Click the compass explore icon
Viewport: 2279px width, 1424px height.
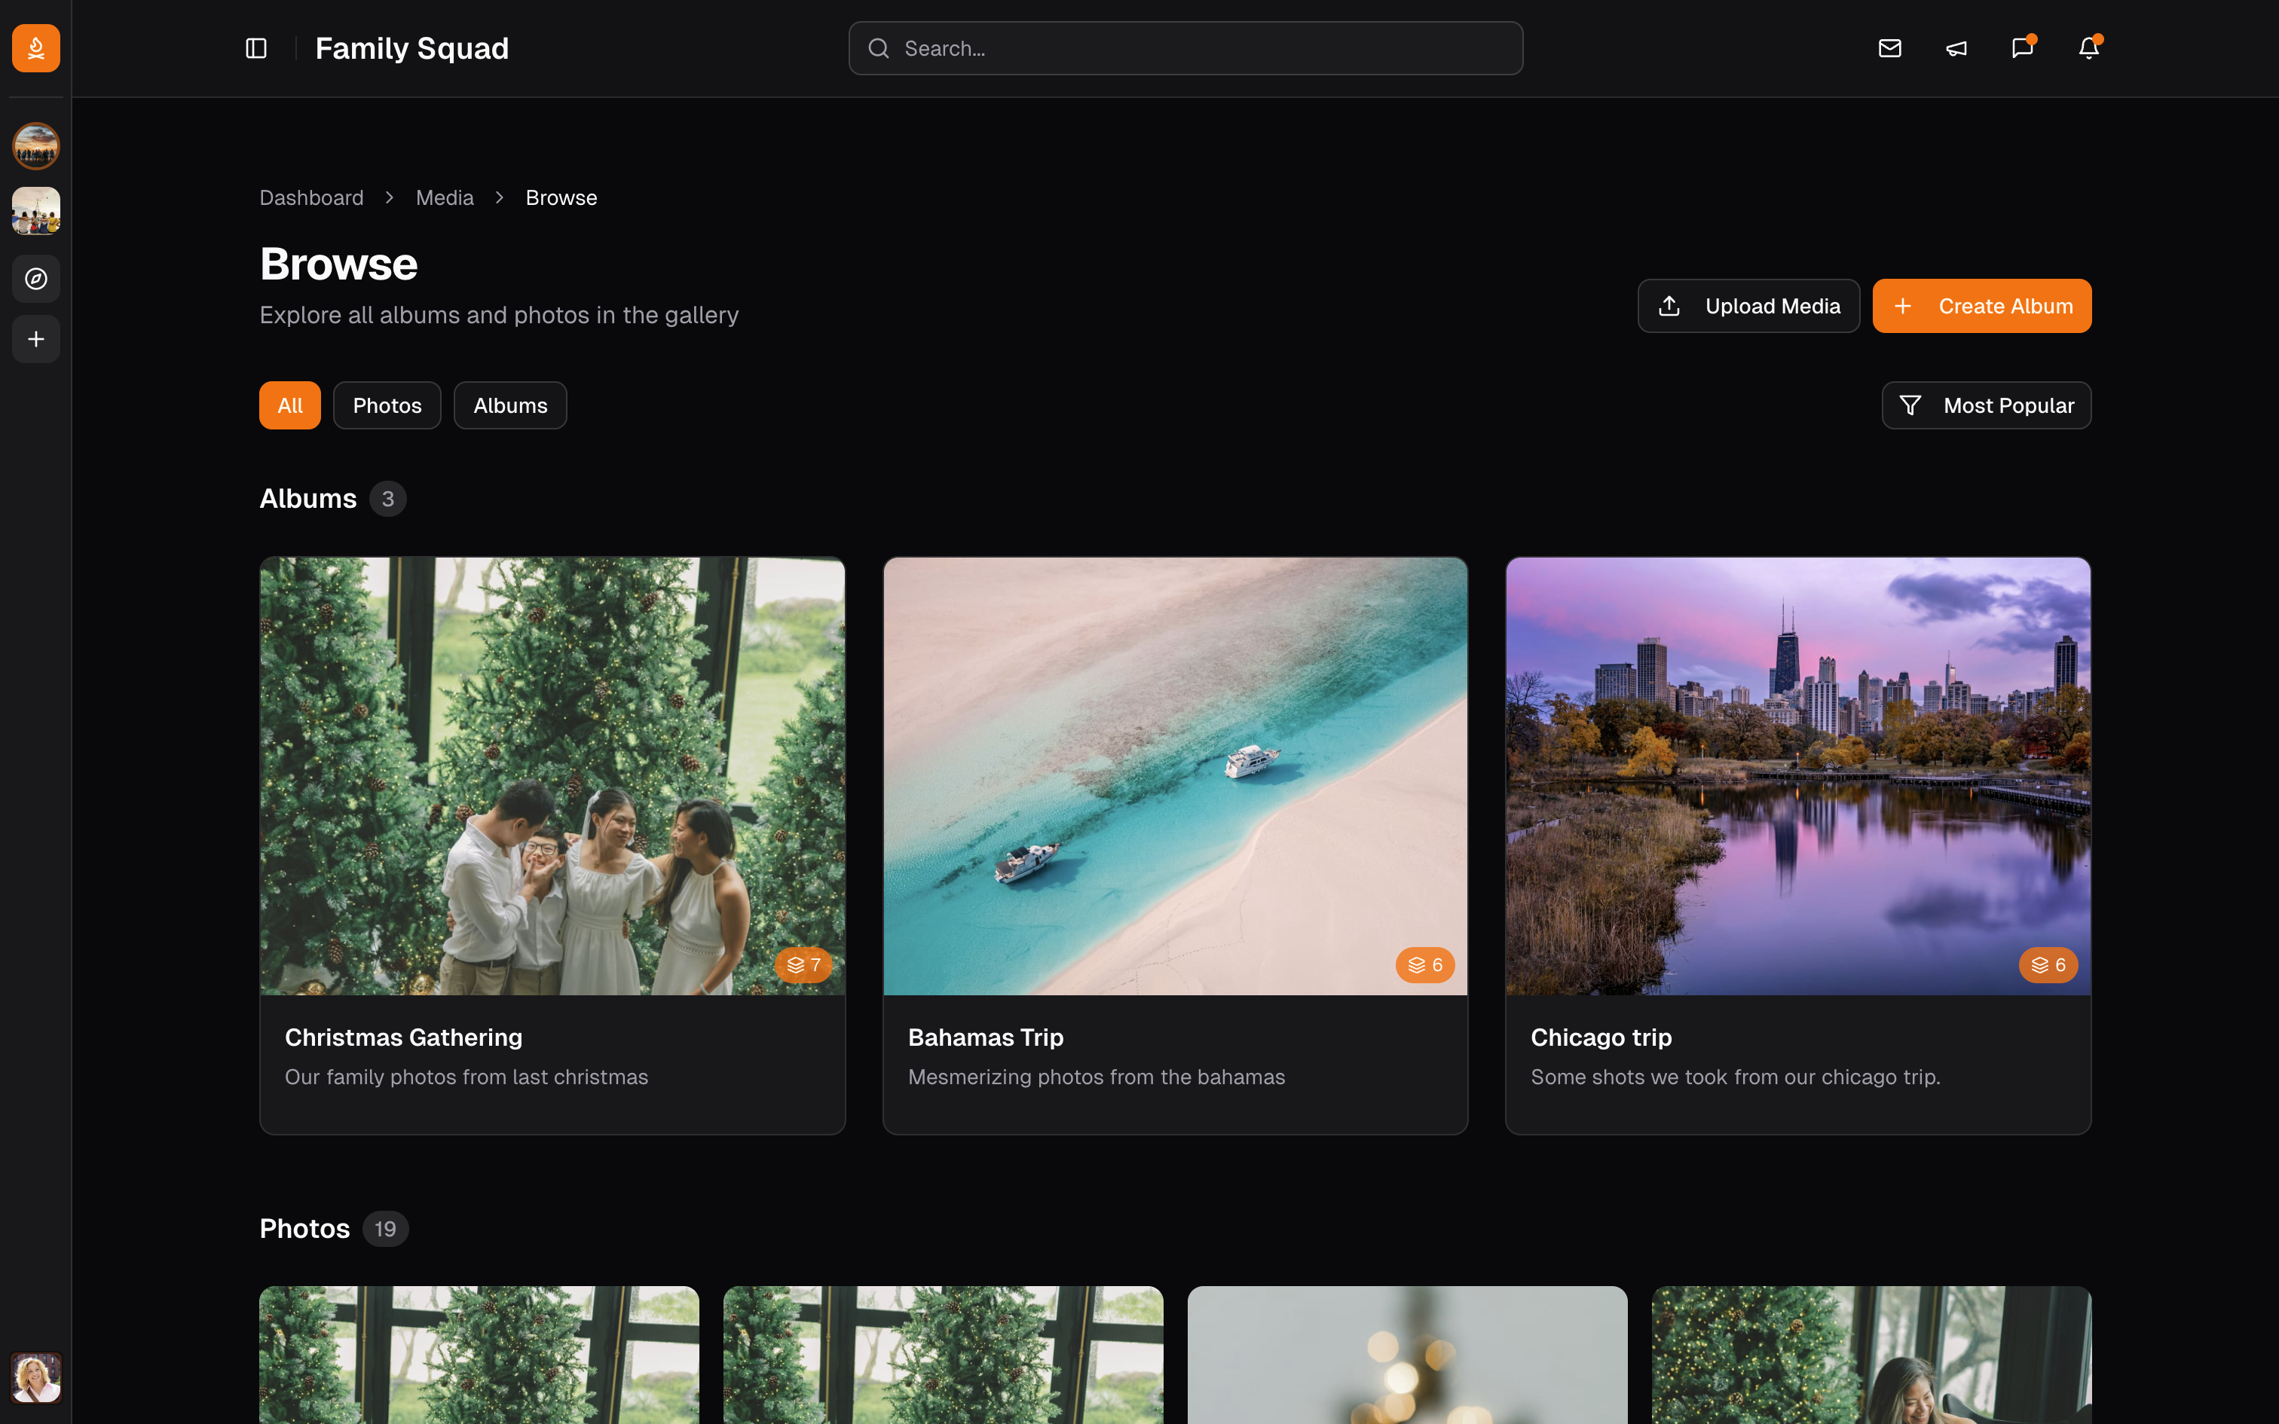(35, 279)
